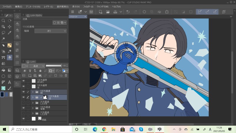Select the Airbrush tool
This screenshot has height=133, width=236.
pyautogui.click(x=3, y=51)
